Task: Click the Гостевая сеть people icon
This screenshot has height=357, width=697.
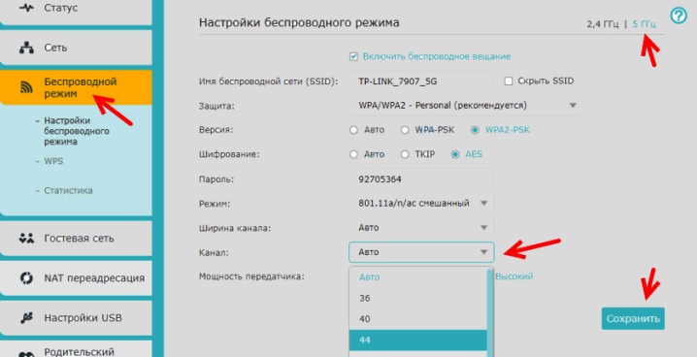Action: pos(26,239)
